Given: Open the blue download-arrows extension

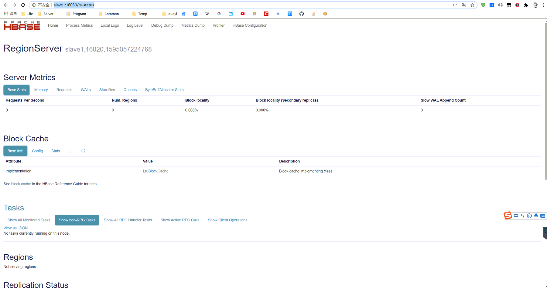Looking at the screenshot, I should point(492,5).
